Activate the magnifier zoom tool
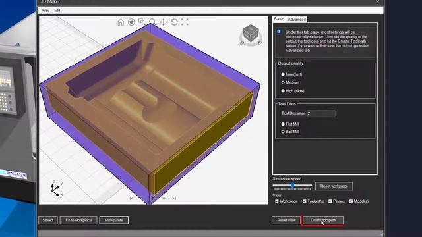This screenshot has height=237, width=422. [152, 22]
